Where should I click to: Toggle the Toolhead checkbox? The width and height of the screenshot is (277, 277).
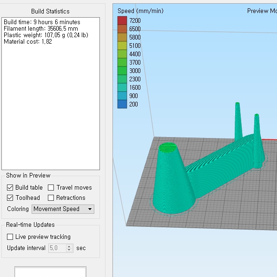pyautogui.click(x=10, y=198)
